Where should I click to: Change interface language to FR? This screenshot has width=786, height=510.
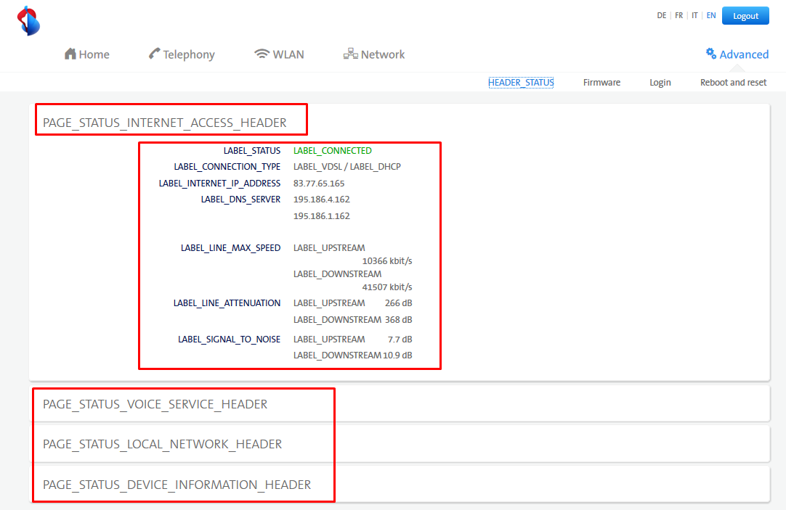[x=678, y=16]
